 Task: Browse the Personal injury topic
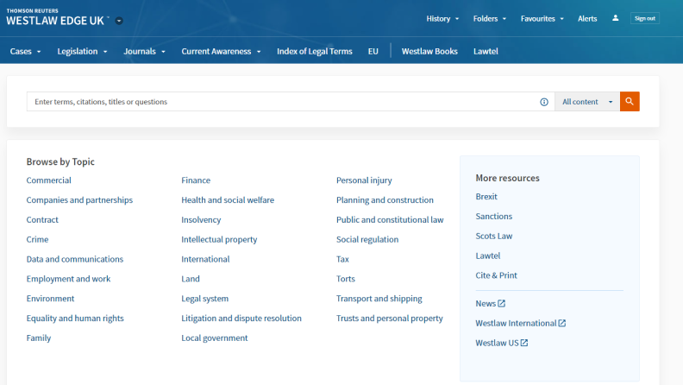pos(364,180)
